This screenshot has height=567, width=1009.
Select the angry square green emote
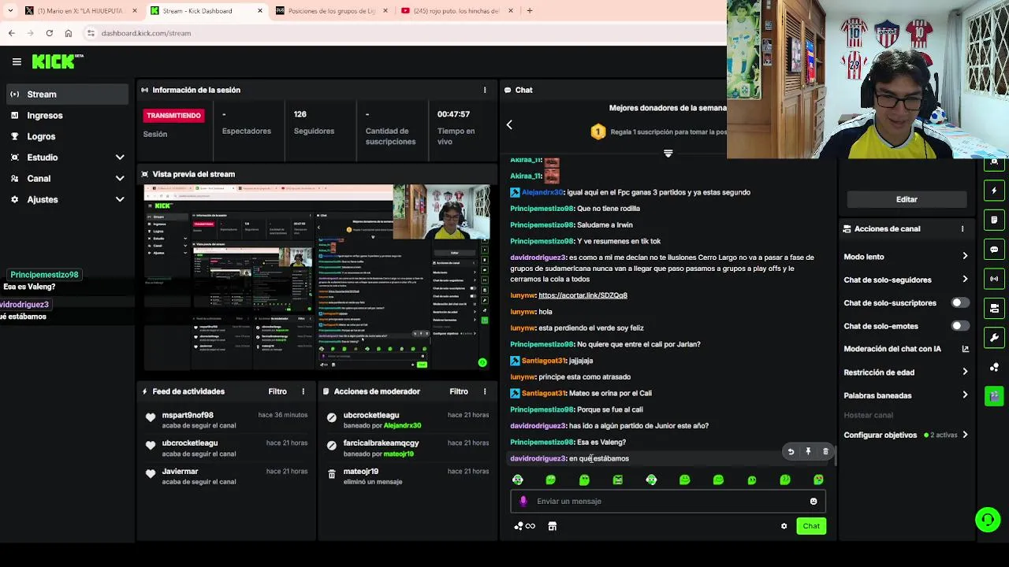(x=618, y=480)
